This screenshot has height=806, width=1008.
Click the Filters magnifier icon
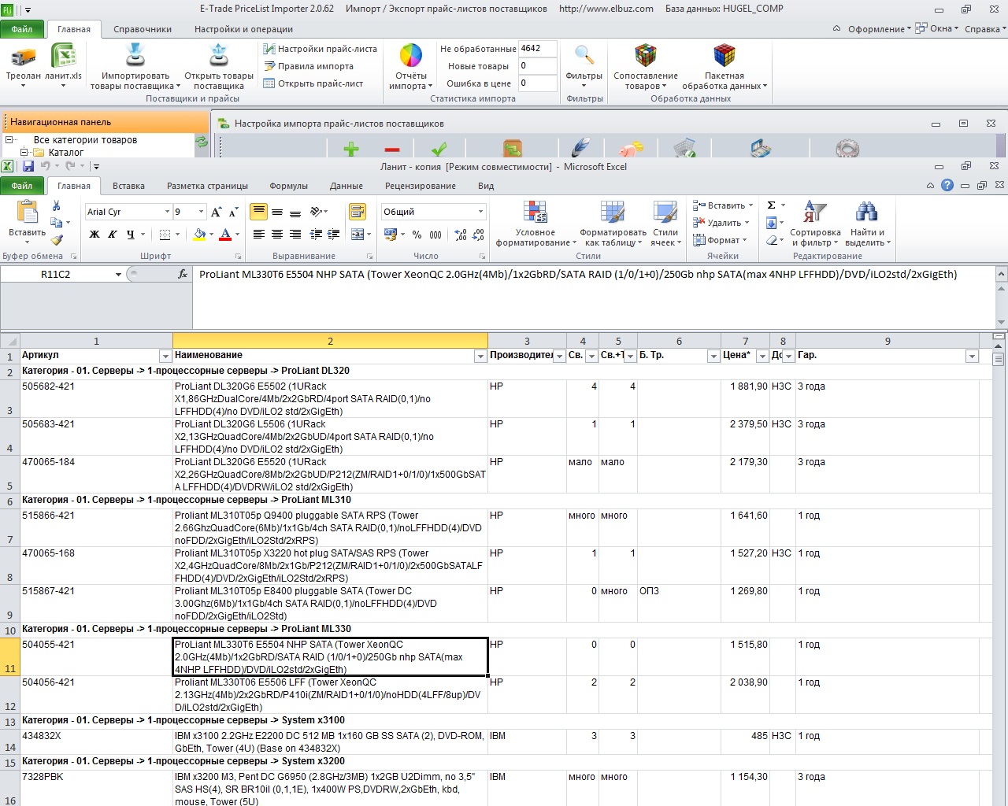[584, 56]
